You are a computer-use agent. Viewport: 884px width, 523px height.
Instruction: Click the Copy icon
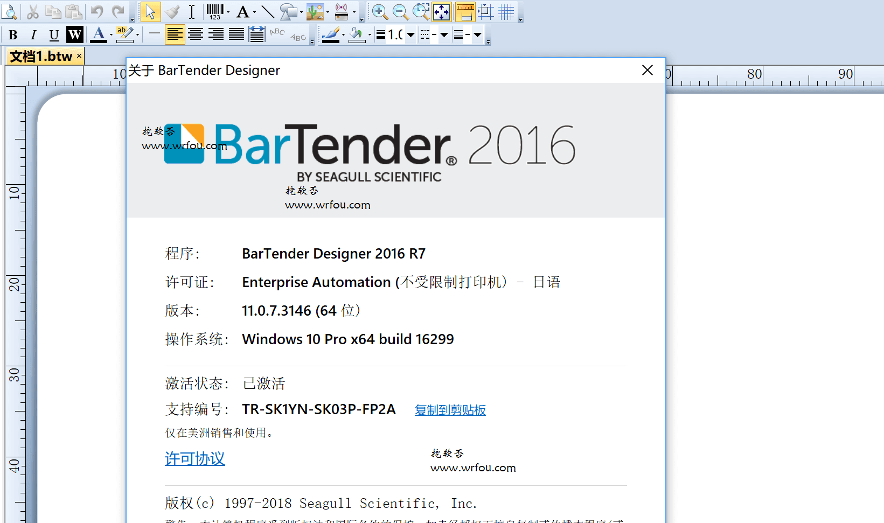tap(53, 11)
